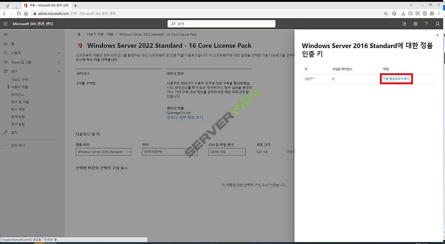Bookmark this page with the star icon
Screen dimensions: 445x244
(386, 13)
